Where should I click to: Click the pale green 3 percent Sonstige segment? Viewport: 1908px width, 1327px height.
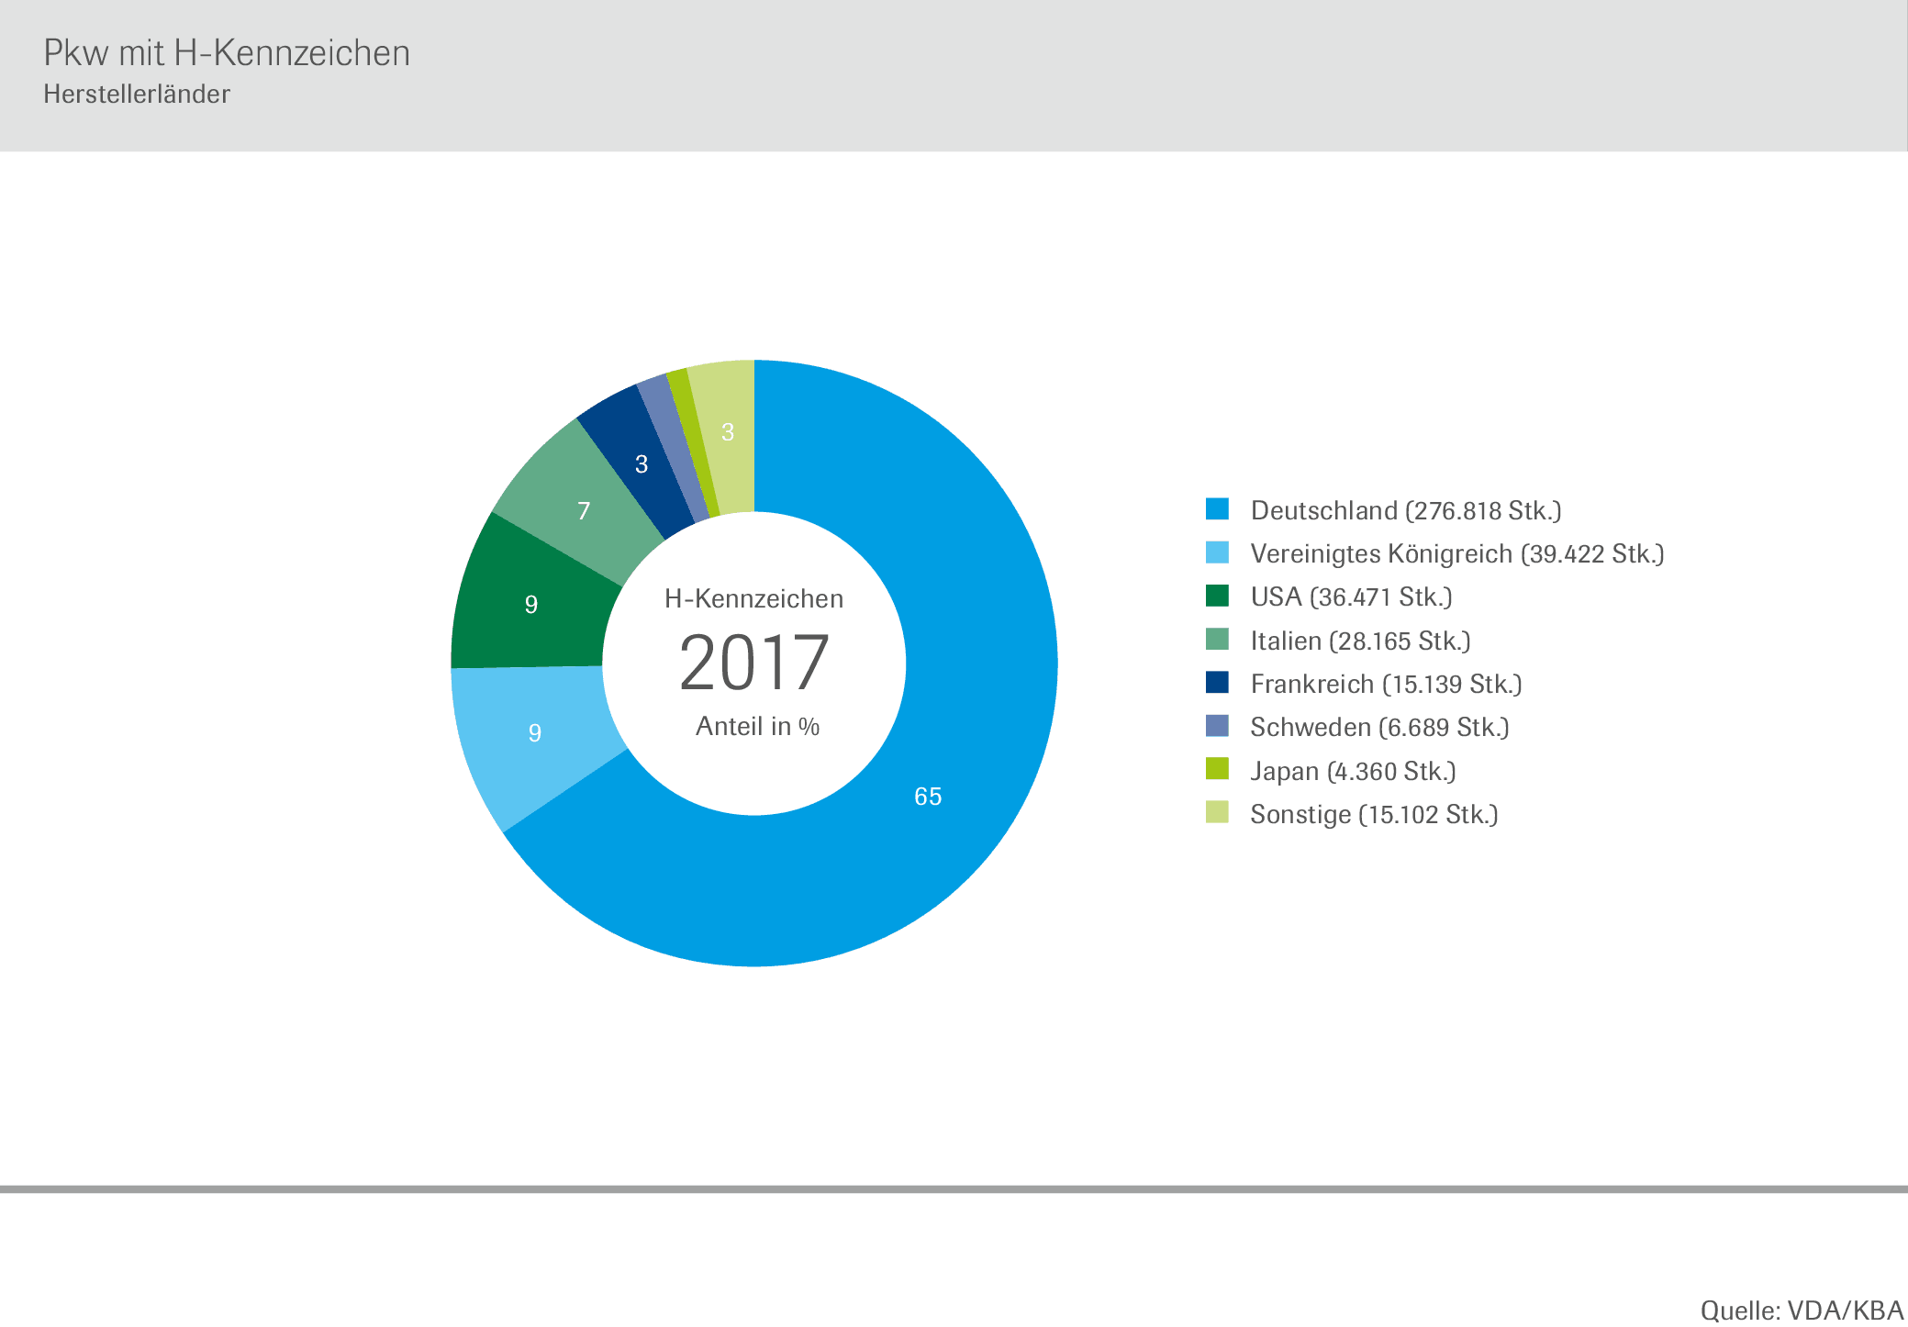point(728,431)
